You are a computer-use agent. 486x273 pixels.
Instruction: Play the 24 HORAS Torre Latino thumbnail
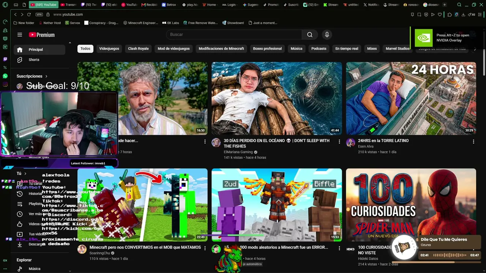(411, 99)
